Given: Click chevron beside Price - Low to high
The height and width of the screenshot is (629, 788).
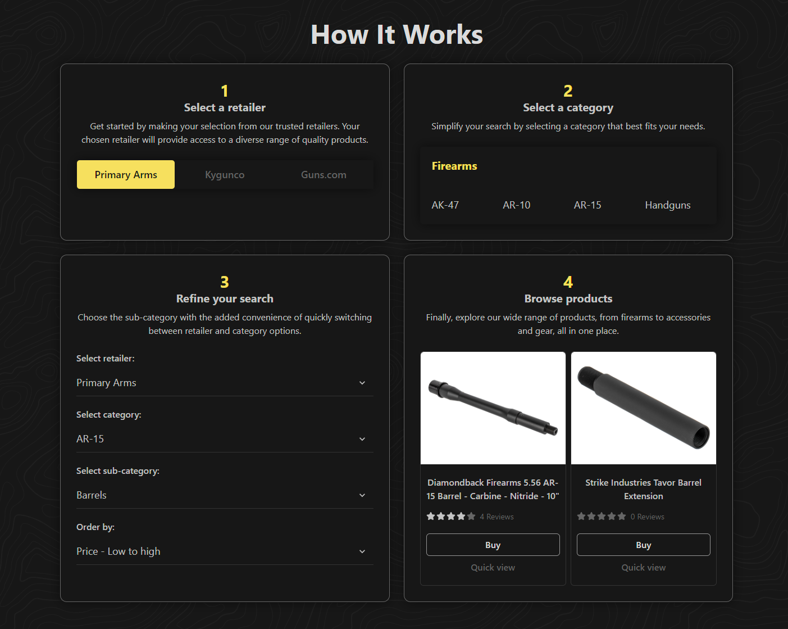Looking at the screenshot, I should [362, 551].
